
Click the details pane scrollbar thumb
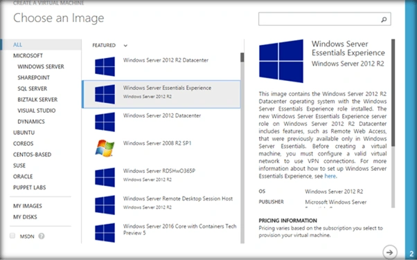(393, 93)
